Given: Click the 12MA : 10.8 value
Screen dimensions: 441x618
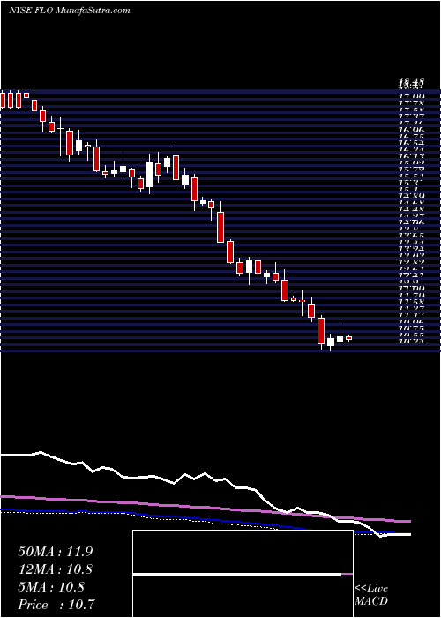Looking at the screenshot, I should point(55,569).
